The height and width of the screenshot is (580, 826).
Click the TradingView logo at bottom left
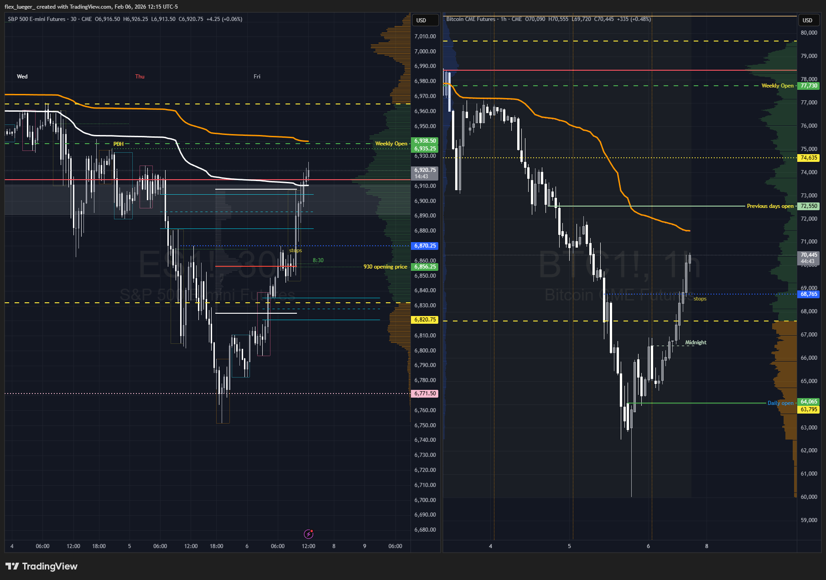(42, 566)
